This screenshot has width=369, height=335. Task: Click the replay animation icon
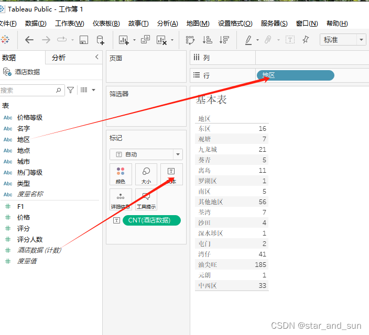click(62, 39)
